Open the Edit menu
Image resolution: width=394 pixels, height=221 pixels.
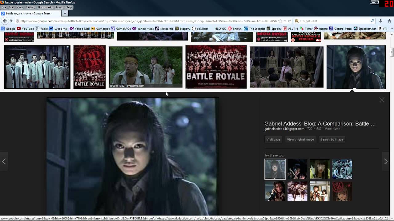point(11,7)
